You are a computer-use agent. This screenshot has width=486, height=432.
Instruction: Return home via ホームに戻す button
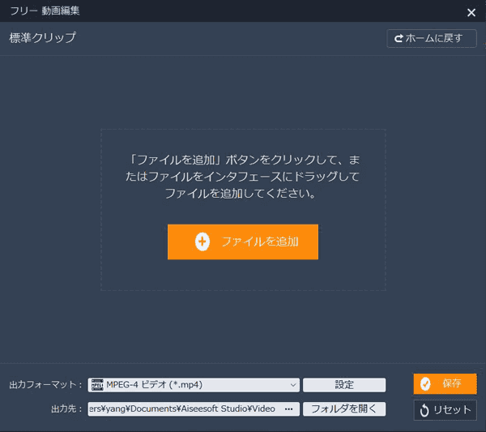[432, 38]
